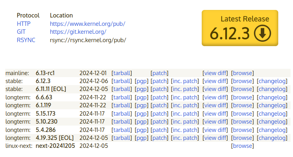Open patch link for 6.11.11 [EOL]

click(x=159, y=89)
